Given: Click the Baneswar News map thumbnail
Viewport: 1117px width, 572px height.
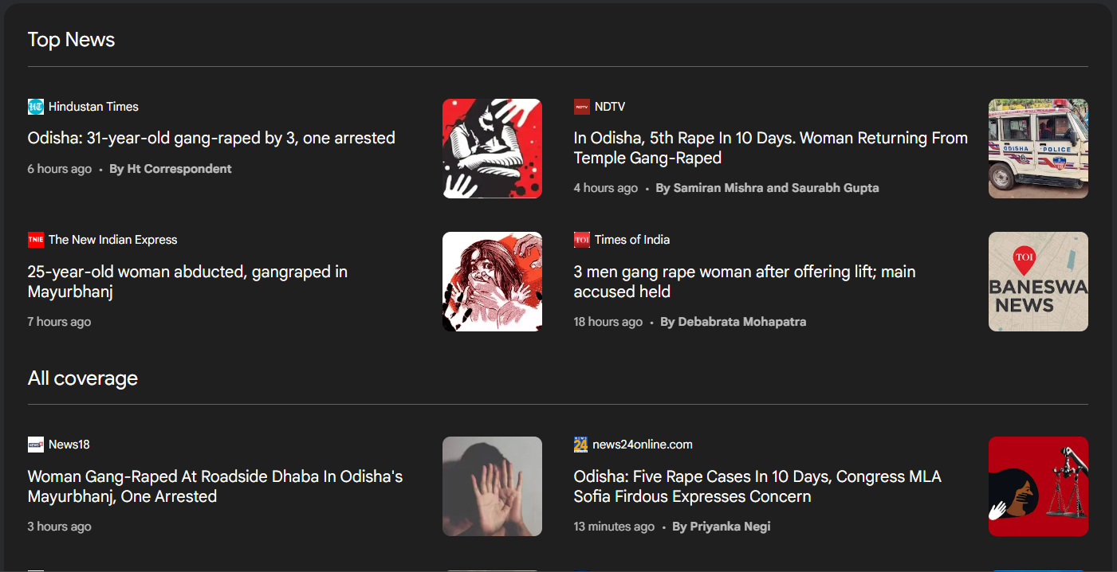Looking at the screenshot, I should [1038, 281].
